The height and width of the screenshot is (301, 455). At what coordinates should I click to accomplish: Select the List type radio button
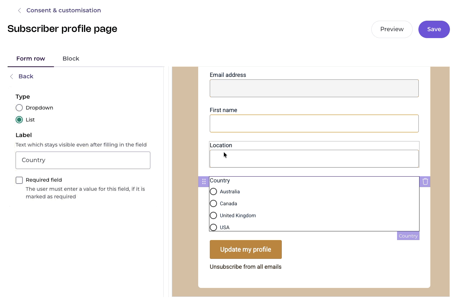click(19, 120)
